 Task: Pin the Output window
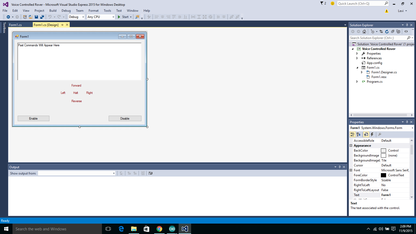click(x=340, y=167)
